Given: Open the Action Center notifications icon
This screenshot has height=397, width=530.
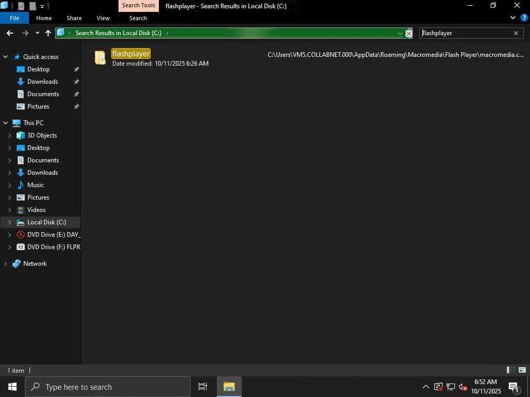Looking at the screenshot, I should pos(513,387).
